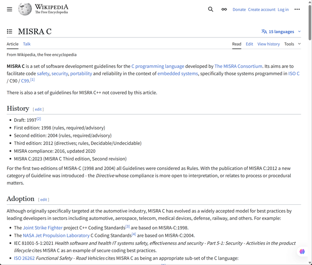Click 'MISRA C:2023' list item
The width and height of the screenshot is (312, 265).
point(70,159)
